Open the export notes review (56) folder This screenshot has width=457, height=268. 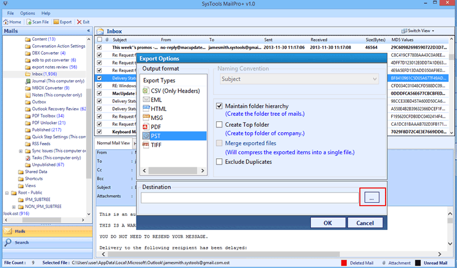[51, 67]
